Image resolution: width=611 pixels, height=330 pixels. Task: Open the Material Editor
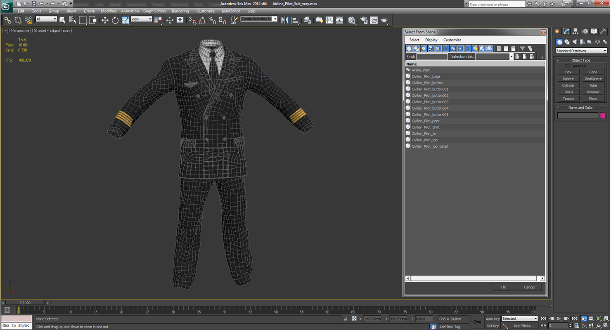pos(352,20)
